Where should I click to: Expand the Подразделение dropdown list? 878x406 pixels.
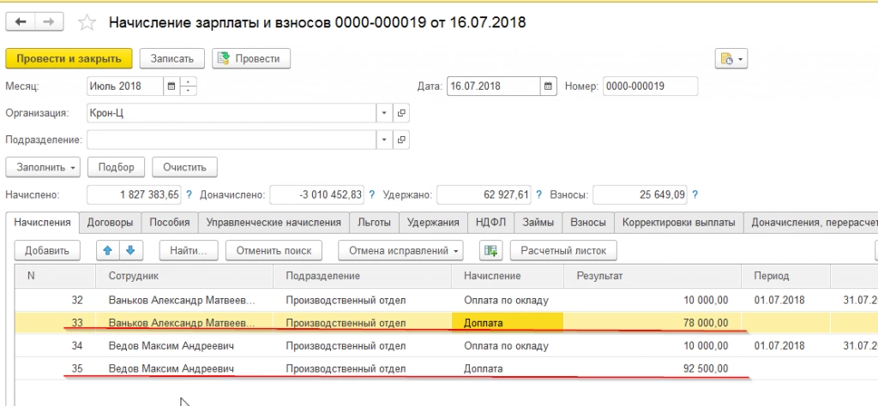coord(384,140)
